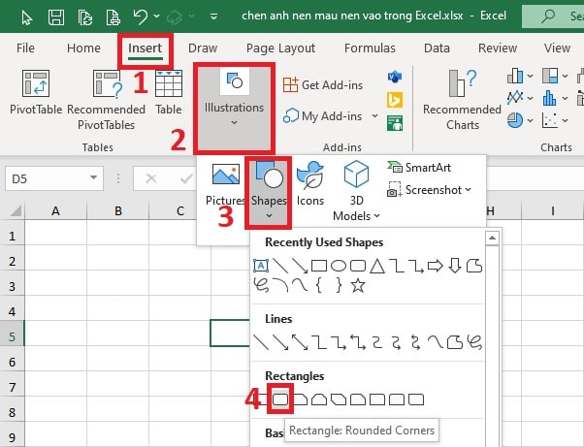Select Right Arrow block shape in Recently Used
Viewport: 584px width, 447px height.
(x=435, y=266)
